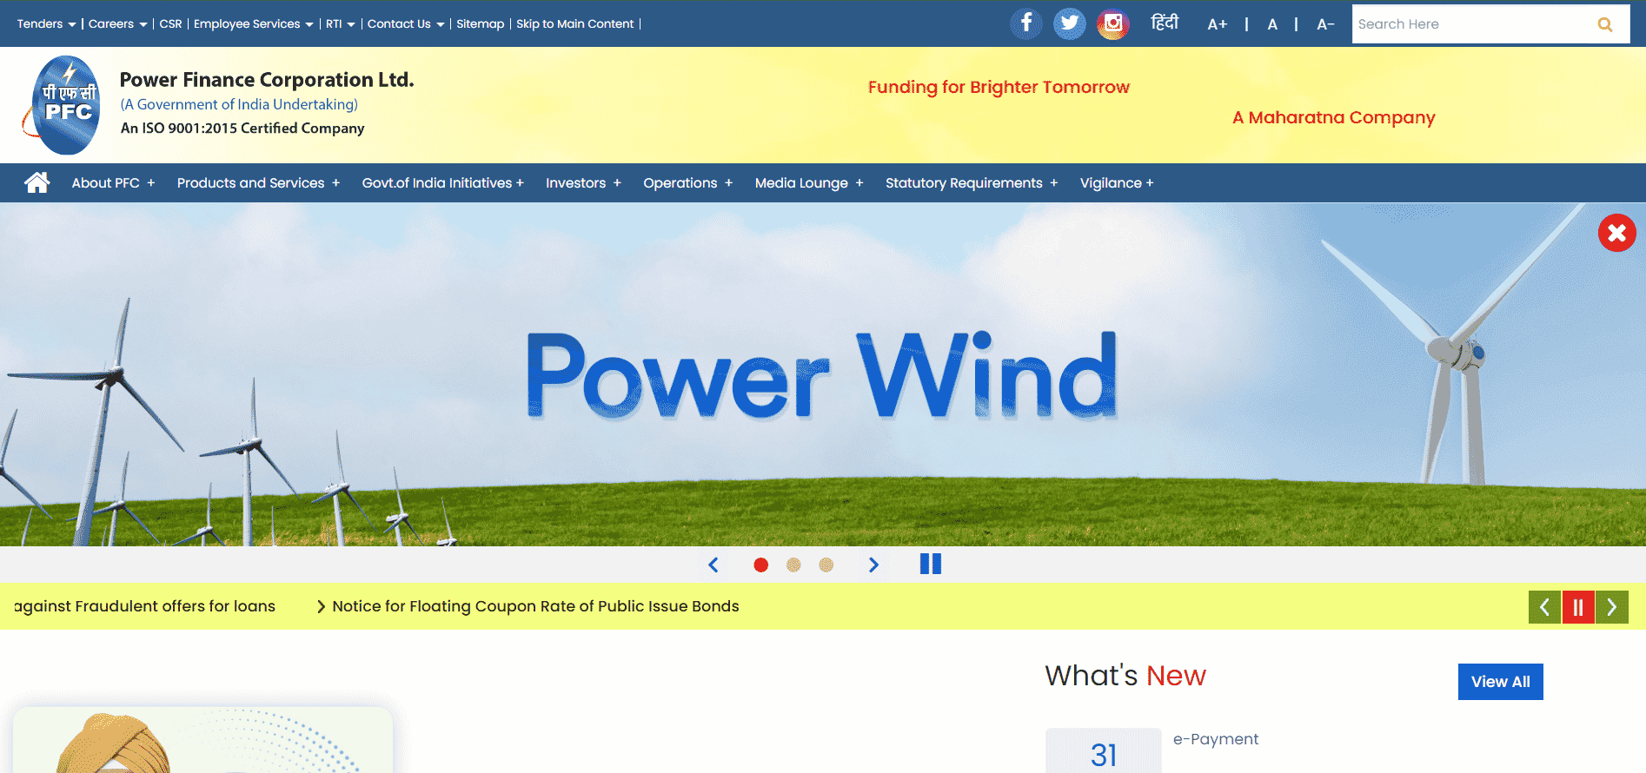Pause the news ticker
Screen dimensions: 1646x773
pyautogui.click(x=1578, y=607)
